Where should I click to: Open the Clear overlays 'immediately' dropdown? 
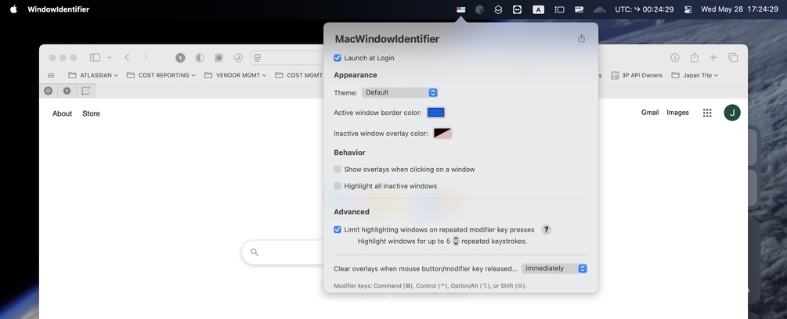[554, 268]
